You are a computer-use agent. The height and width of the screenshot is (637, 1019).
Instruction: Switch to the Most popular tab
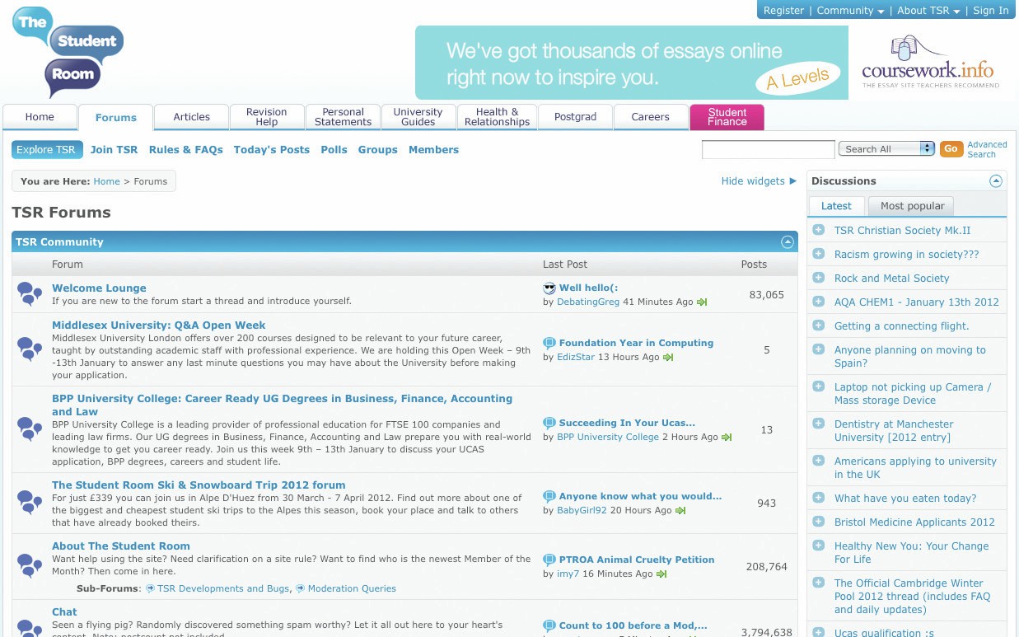[911, 206]
